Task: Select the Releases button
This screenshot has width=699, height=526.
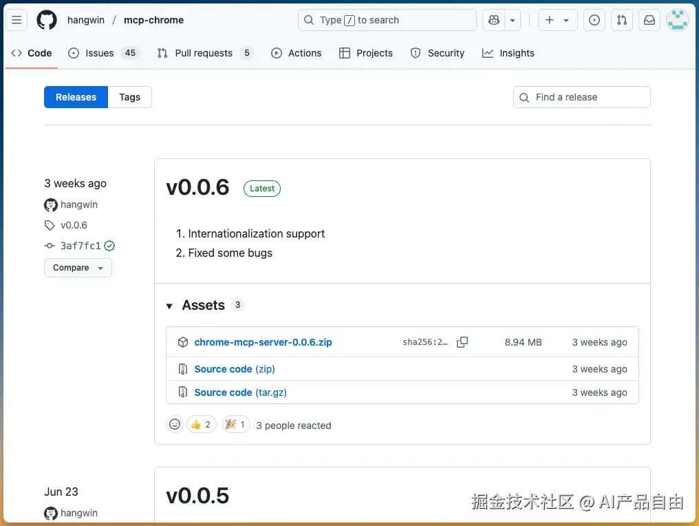Action: click(x=76, y=97)
